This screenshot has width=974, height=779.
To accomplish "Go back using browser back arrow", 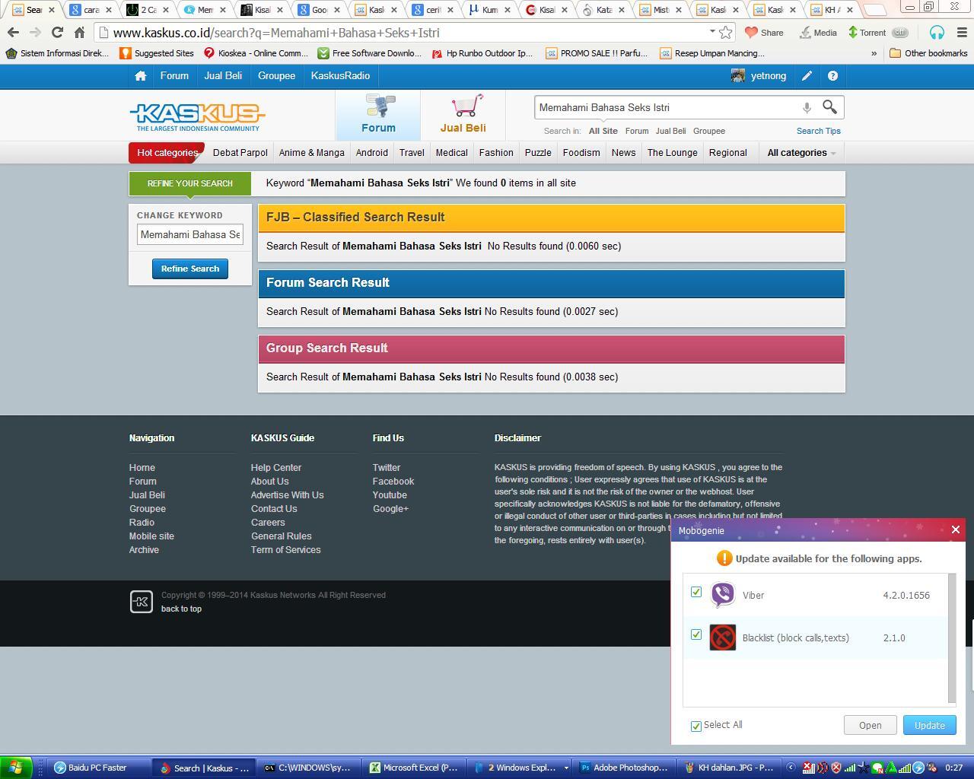I will (x=14, y=33).
